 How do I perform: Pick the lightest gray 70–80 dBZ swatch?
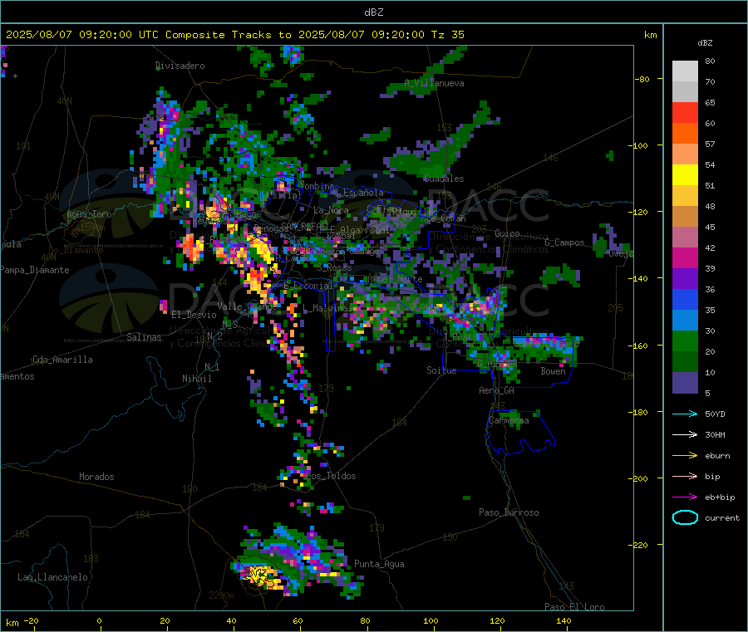click(x=685, y=71)
